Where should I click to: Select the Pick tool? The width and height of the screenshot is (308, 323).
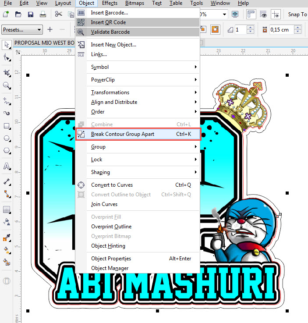[x=7, y=45]
